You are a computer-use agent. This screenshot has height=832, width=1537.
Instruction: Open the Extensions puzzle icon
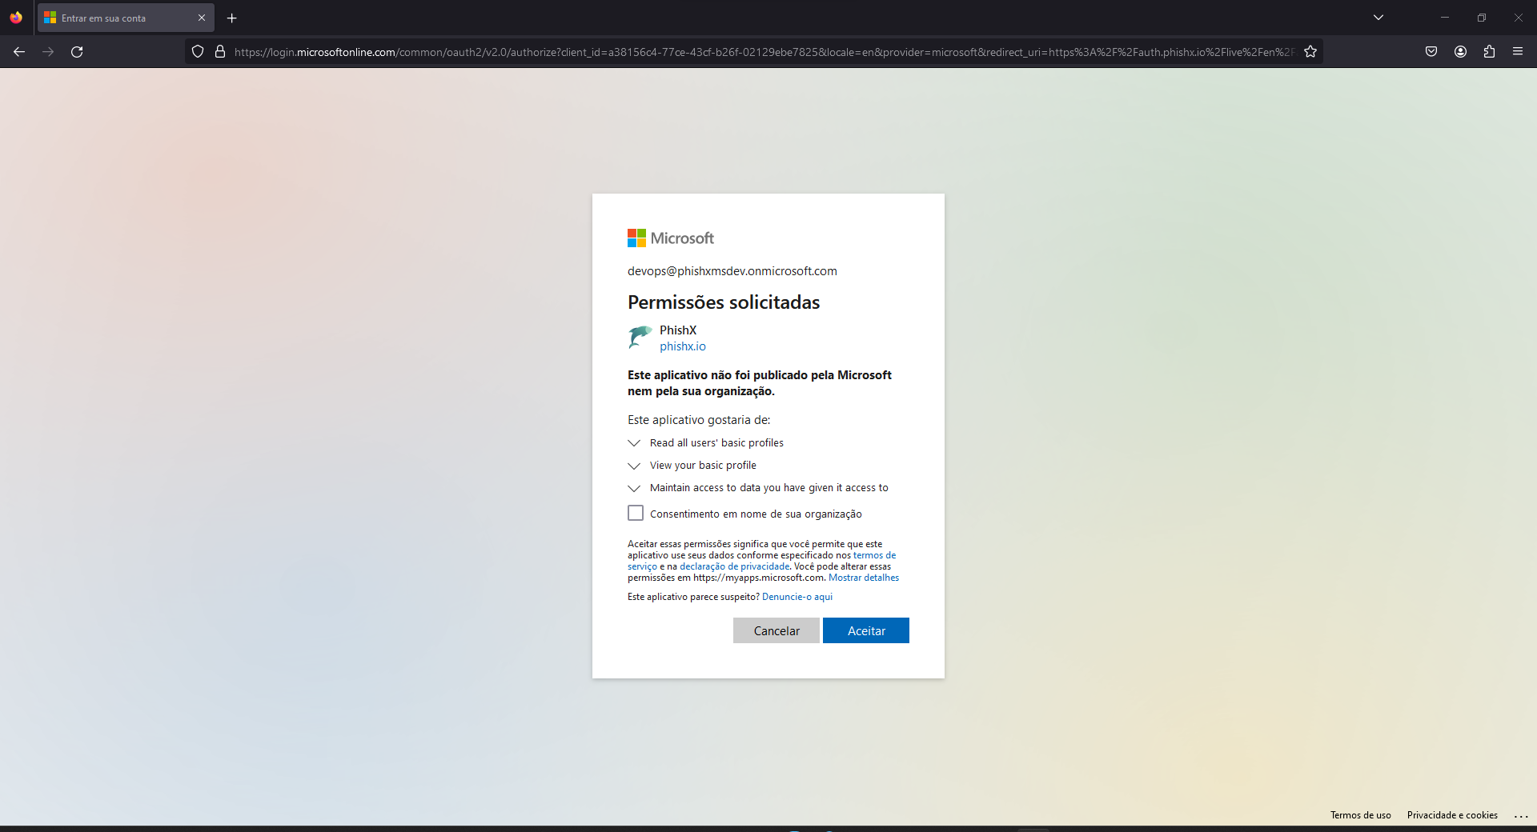tap(1489, 52)
